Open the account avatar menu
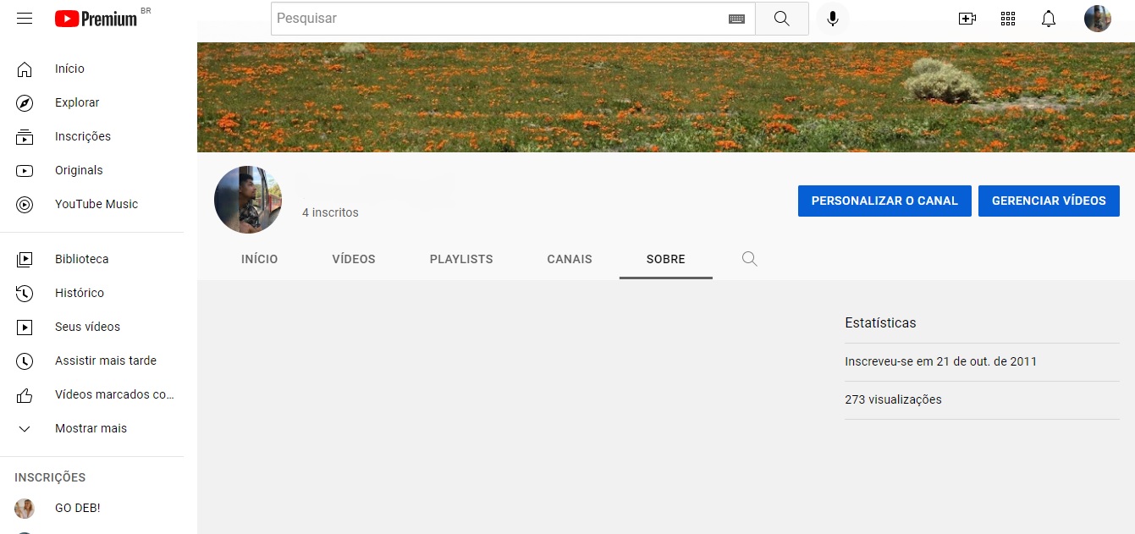Image resolution: width=1135 pixels, height=534 pixels. tap(1097, 18)
